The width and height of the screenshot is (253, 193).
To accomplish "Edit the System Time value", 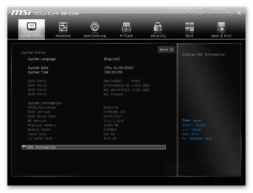I will pyautogui.click(x=113, y=72).
